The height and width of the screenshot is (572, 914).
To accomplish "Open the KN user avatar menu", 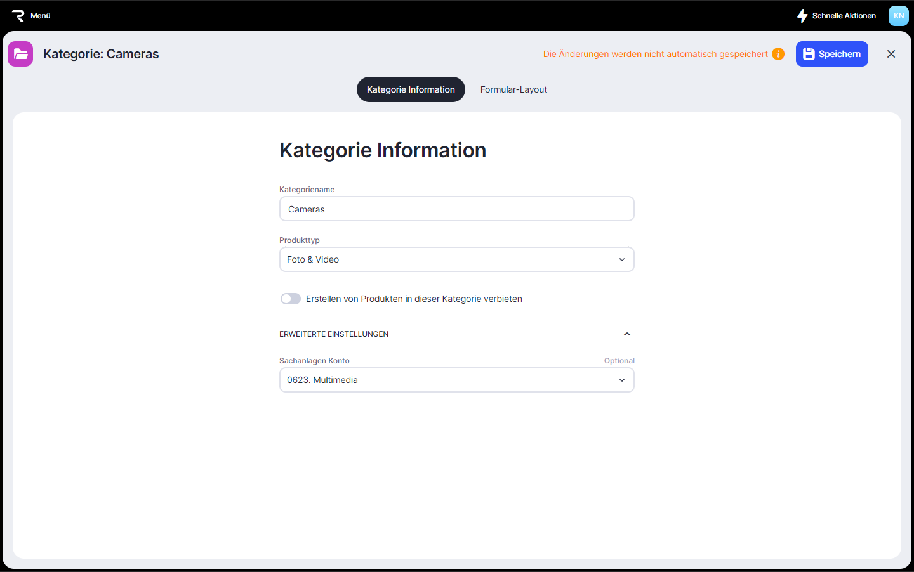I will click(898, 16).
